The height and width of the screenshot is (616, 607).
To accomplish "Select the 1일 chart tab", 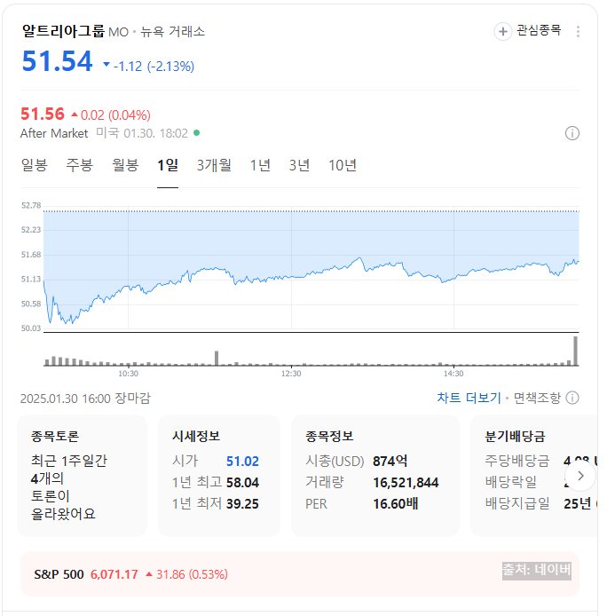I will click(x=168, y=165).
